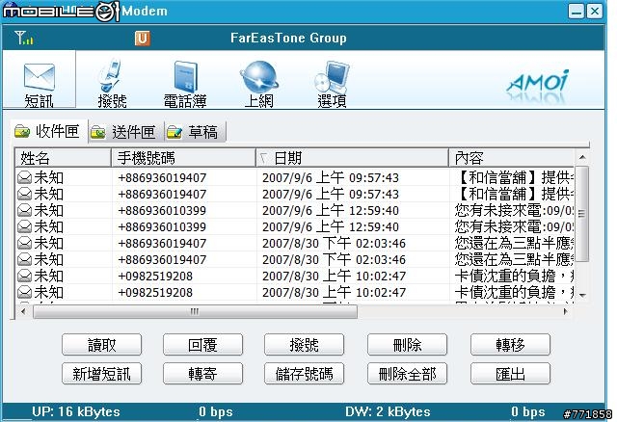Switch to the 草稿 drafts tab
The image size is (617, 422).
click(195, 132)
